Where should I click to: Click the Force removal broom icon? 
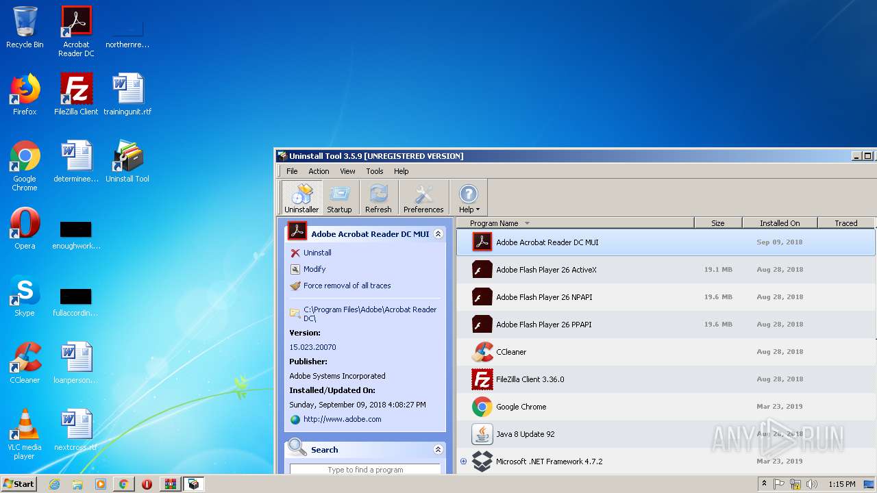coord(295,286)
